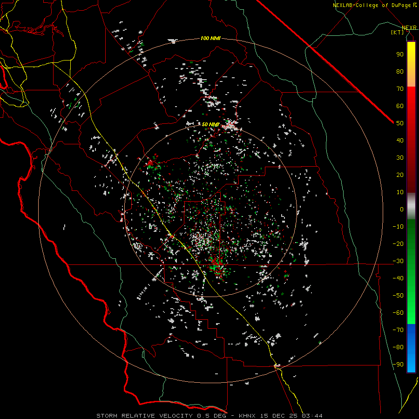
Task: Click the gray zero-velocity segment of color bar
Action: (411, 206)
